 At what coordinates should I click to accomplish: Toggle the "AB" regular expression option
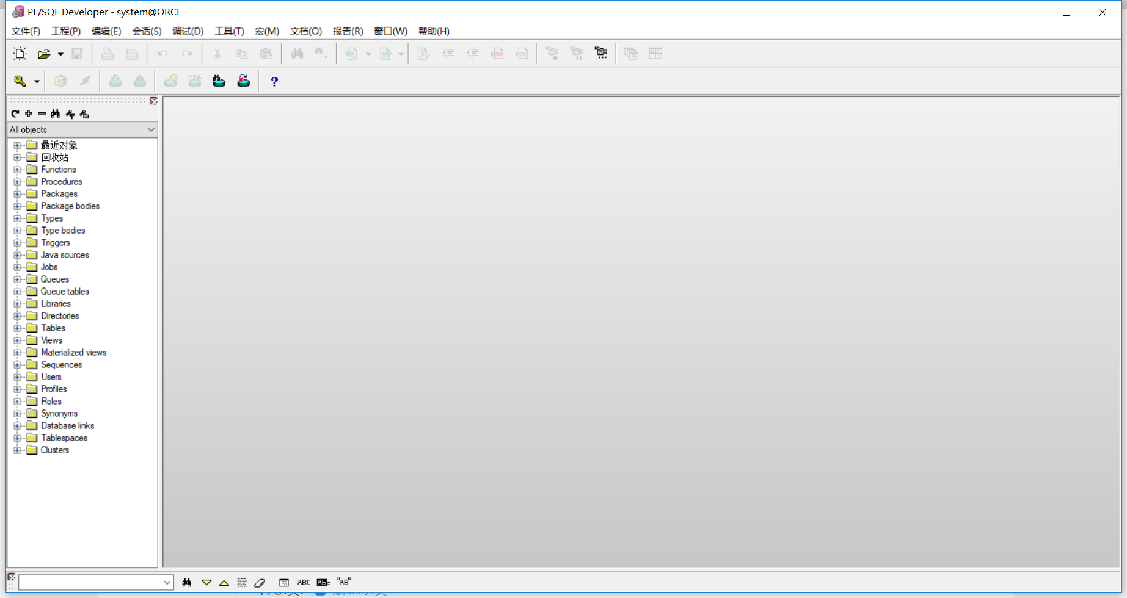344,582
